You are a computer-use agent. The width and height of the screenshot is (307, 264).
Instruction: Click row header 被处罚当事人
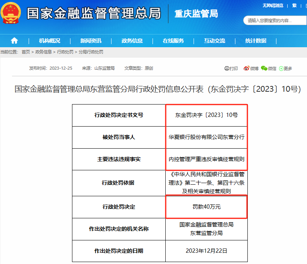coord(119,137)
